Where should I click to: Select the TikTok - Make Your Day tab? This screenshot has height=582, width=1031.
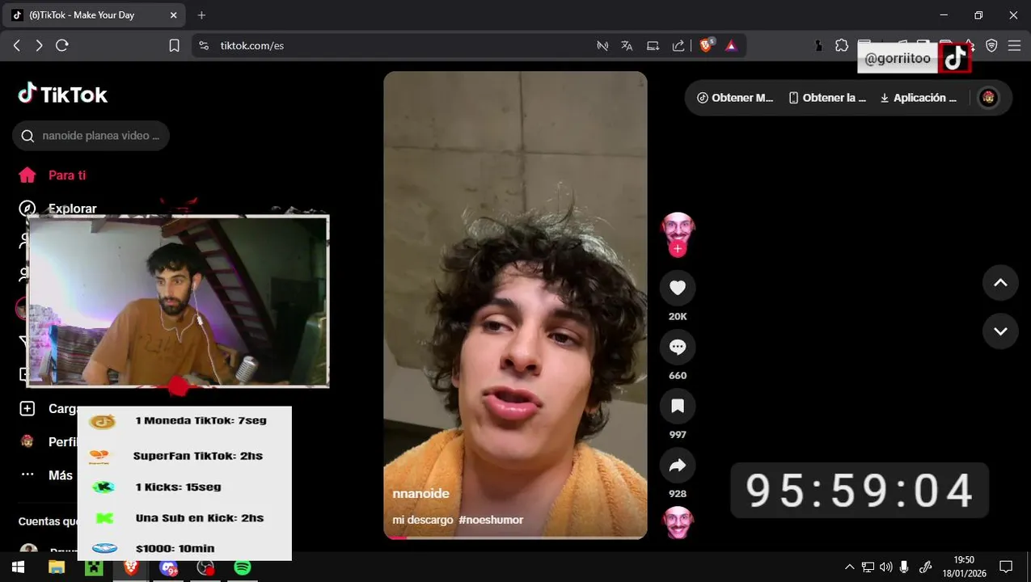coord(95,15)
